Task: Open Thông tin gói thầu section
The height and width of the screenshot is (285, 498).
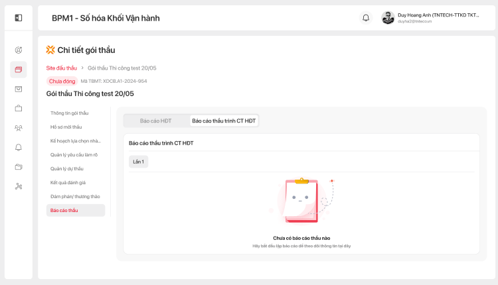Action: click(69, 113)
